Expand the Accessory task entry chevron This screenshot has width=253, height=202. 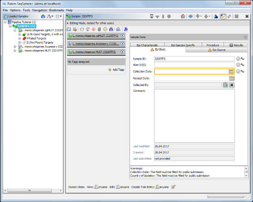(123, 44)
